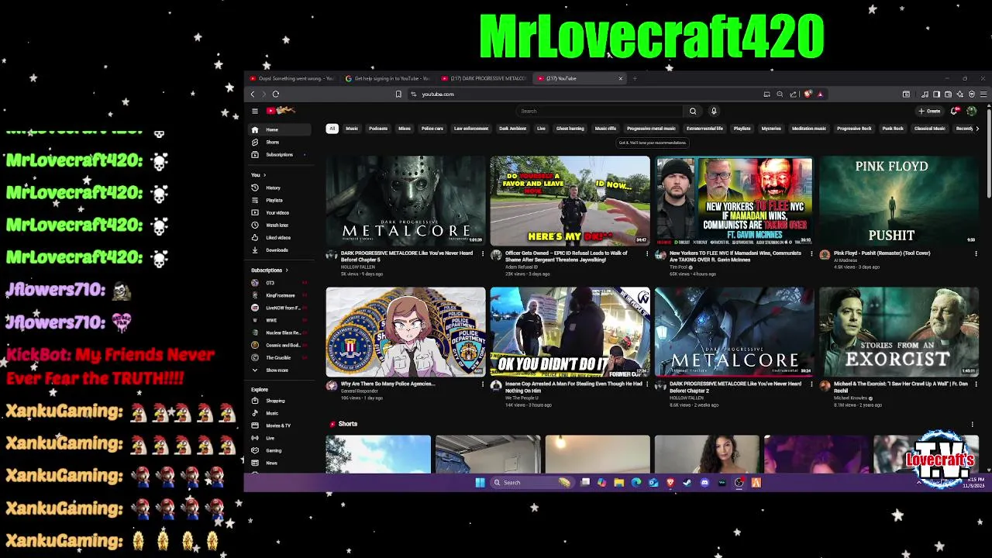This screenshot has width=992, height=558.
Task: Select the Dark Ambient filter chip
Action: (512, 129)
